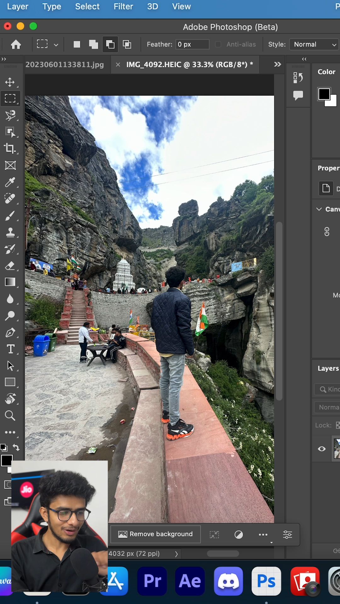The height and width of the screenshot is (604, 340).
Task: Open the View menu
Action: (181, 7)
